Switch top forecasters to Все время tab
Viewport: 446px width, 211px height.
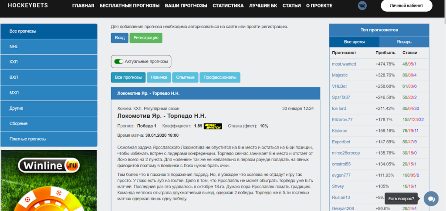click(x=354, y=42)
